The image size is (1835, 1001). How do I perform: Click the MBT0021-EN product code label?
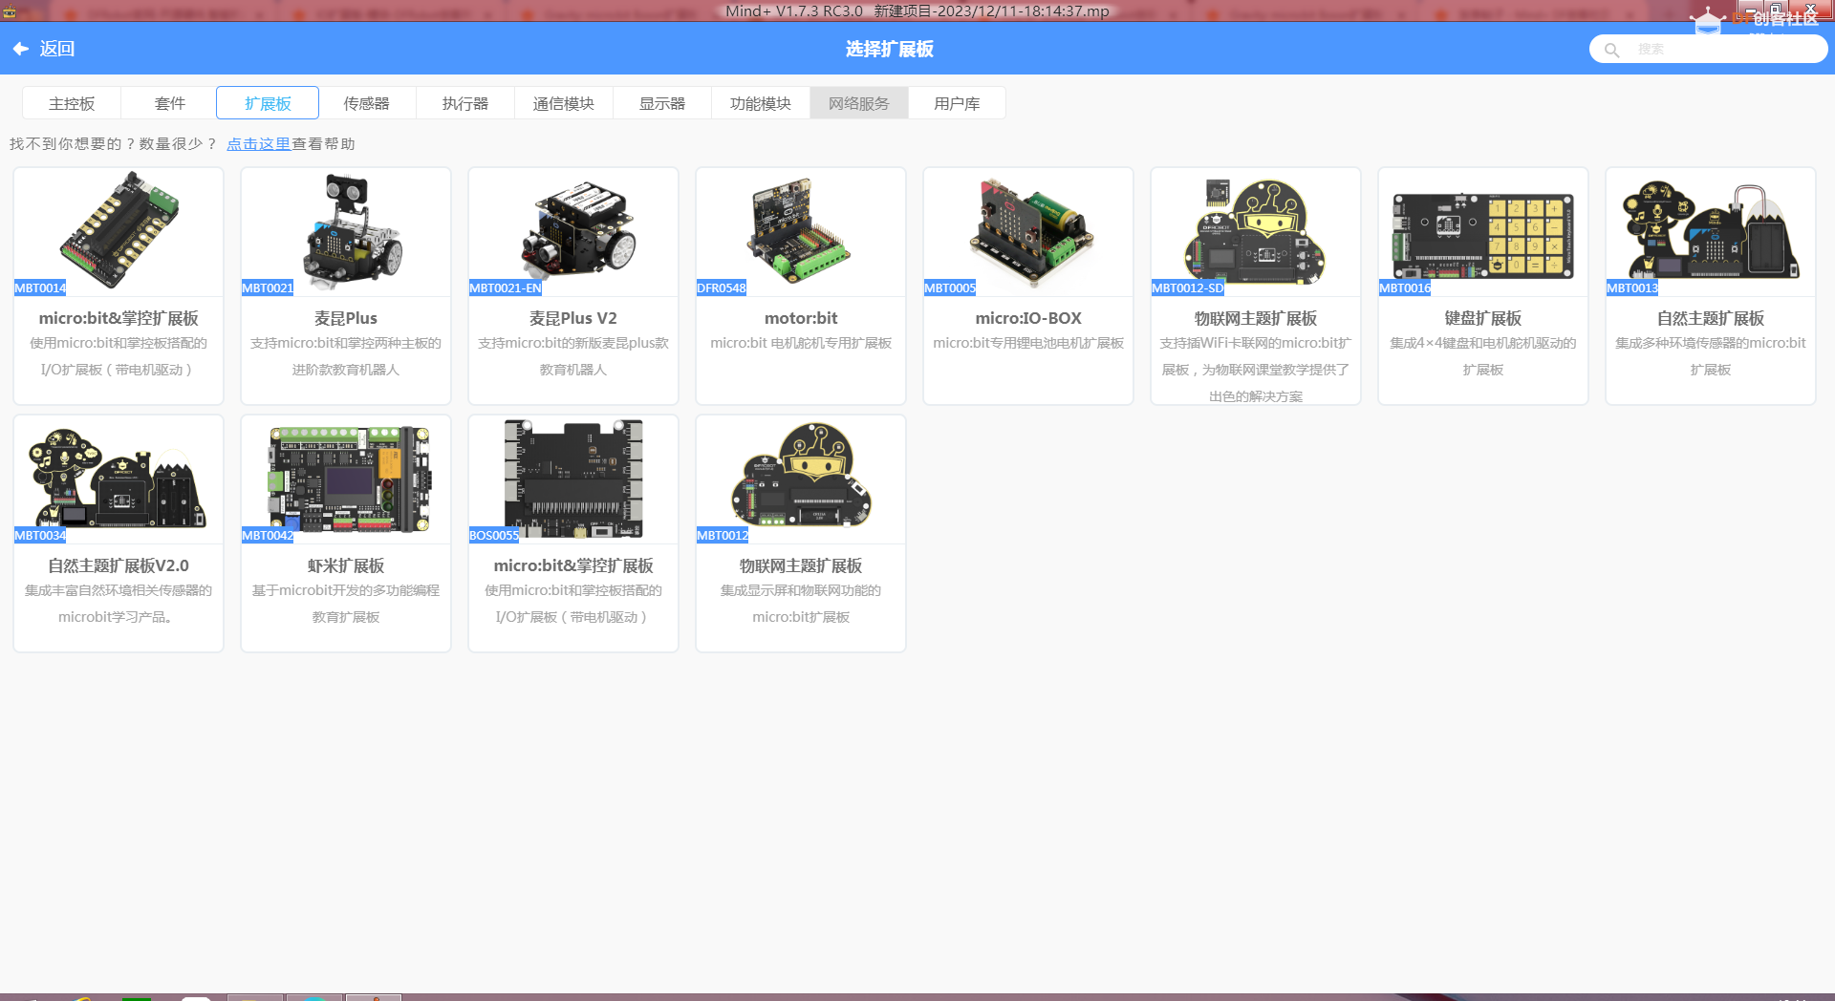(x=506, y=288)
